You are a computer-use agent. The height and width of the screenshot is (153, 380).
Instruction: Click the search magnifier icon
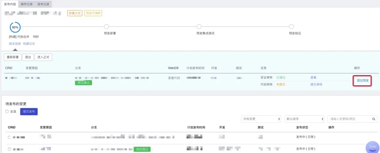[x=374, y=119]
